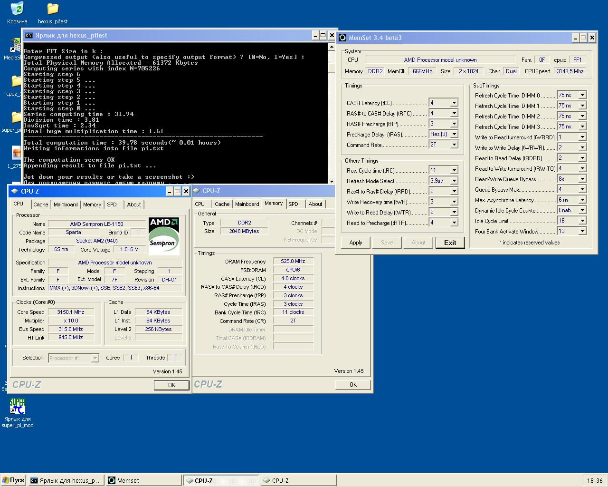Activate the second CPU-Z taskbar button
Viewport: 608px width, 487px height.
pyautogui.click(x=298, y=480)
